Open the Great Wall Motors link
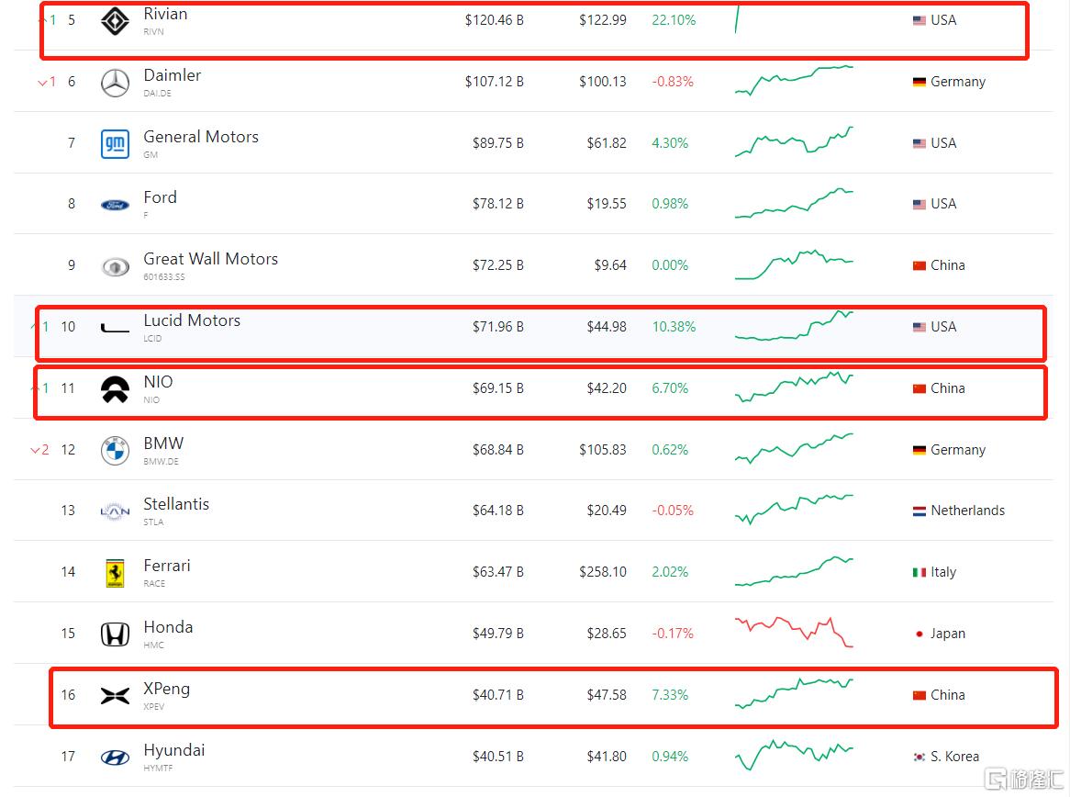Screen dimensions: 1070x797 210,259
